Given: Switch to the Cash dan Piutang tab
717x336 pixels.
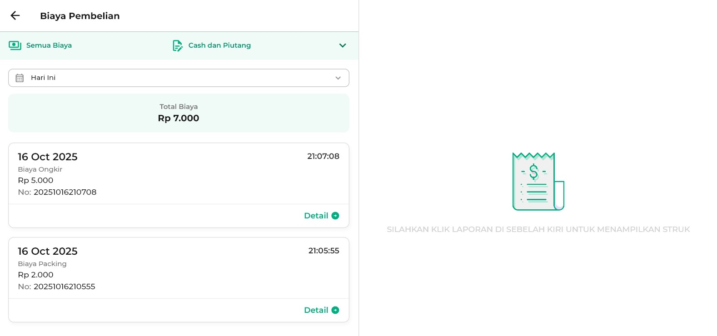Looking at the screenshot, I should click(x=219, y=45).
